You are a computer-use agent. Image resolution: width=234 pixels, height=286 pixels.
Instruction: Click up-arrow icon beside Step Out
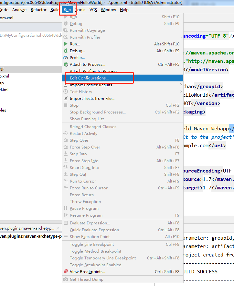66,174
